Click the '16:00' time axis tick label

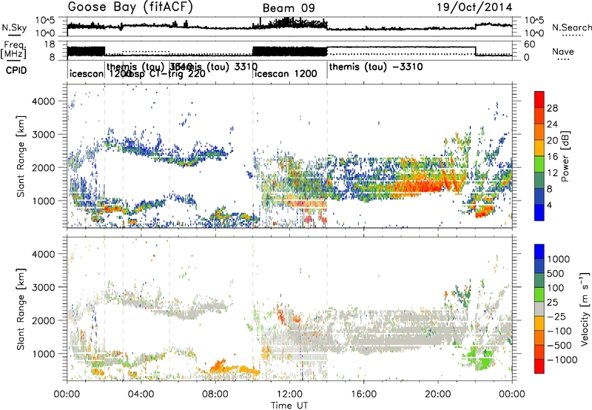click(363, 394)
